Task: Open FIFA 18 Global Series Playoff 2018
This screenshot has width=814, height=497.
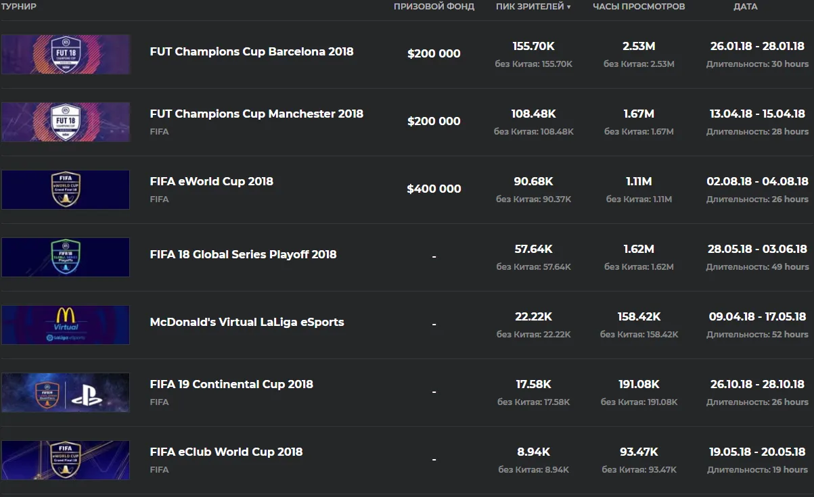Action: (243, 255)
